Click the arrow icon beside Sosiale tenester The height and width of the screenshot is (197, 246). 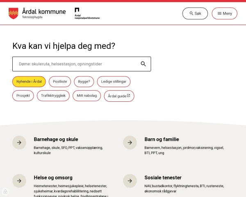(x=130, y=181)
